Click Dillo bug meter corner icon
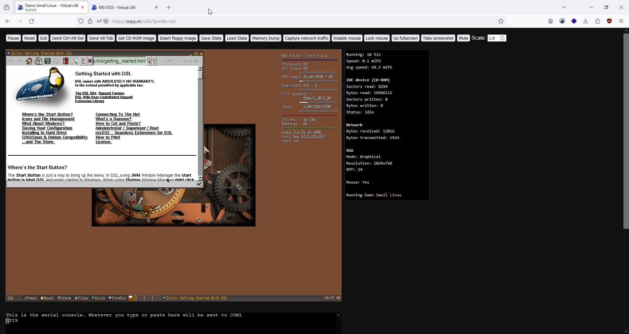The image size is (629, 334). 200,184
